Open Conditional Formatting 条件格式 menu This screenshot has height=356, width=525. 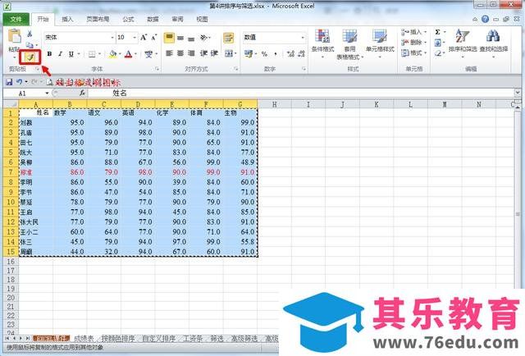click(322, 43)
